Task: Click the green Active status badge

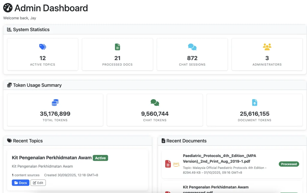Action: (x=100, y=158)
